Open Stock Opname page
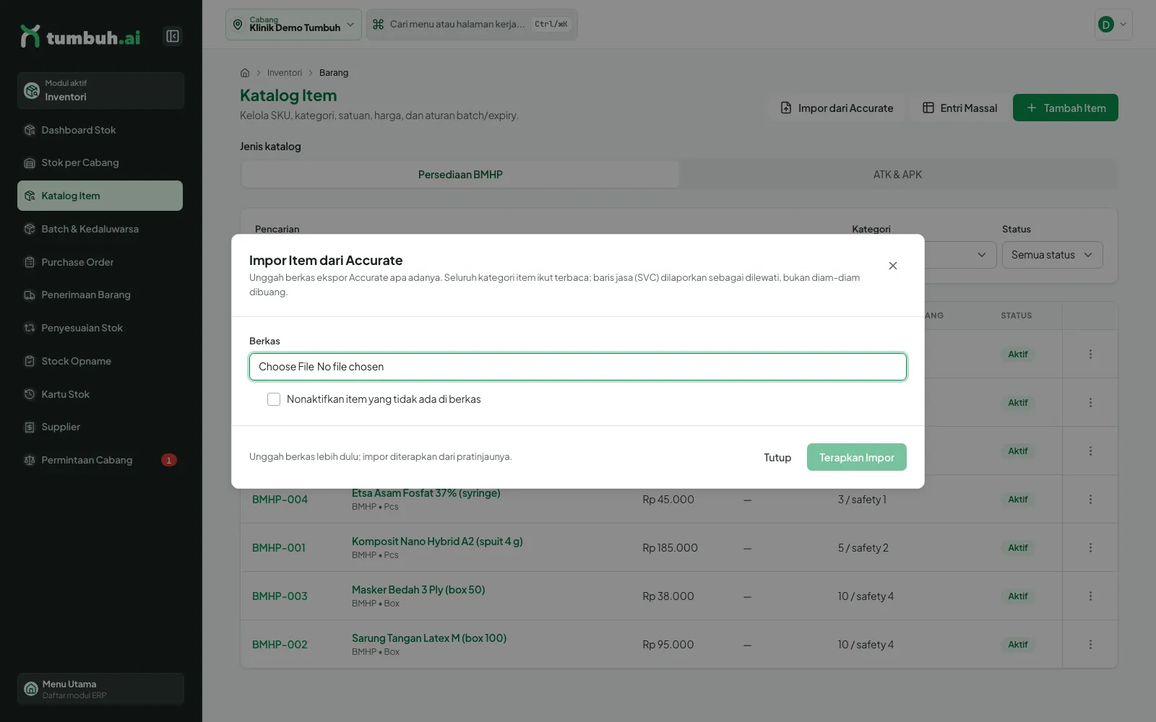Viewport: 1156px width, 722px height. [100, 361]
